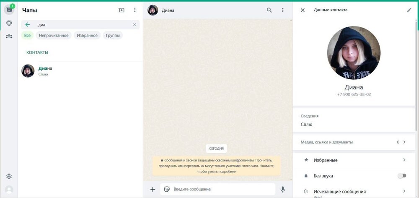Open the Status updates icon in sidebar
The width and height of the screenshot is (419, 198).
click(9, 23)
